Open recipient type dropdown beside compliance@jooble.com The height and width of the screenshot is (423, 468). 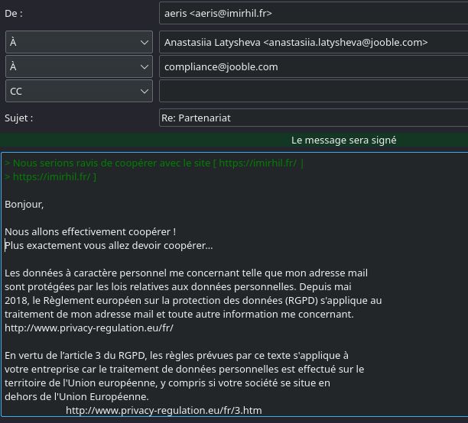click(79, 66)
